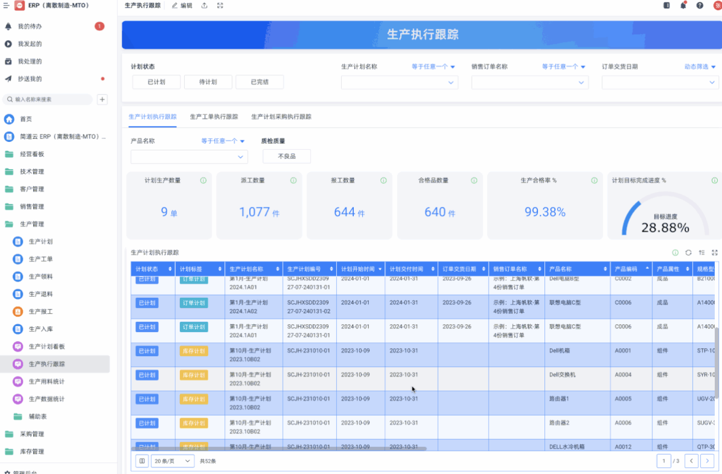Toggle the 不良品 quality filter

pos(286,156)
